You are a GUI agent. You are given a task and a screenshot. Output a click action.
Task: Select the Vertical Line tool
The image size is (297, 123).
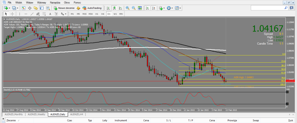click(19, 14)
